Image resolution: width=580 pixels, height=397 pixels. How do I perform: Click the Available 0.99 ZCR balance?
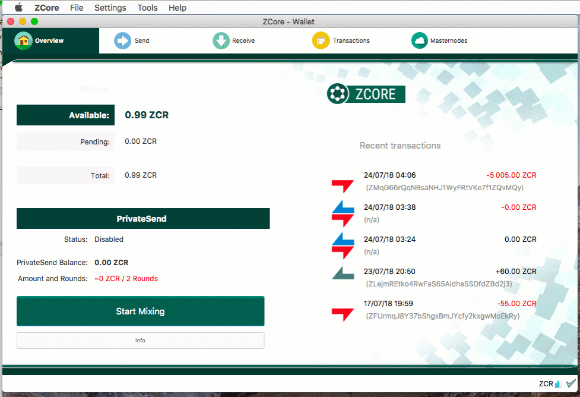[x=147, y=115]
